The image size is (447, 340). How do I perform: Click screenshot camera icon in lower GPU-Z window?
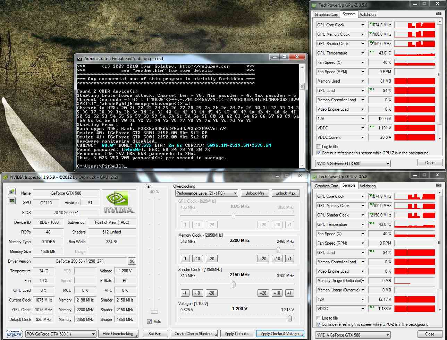click(x=439, y=186)
